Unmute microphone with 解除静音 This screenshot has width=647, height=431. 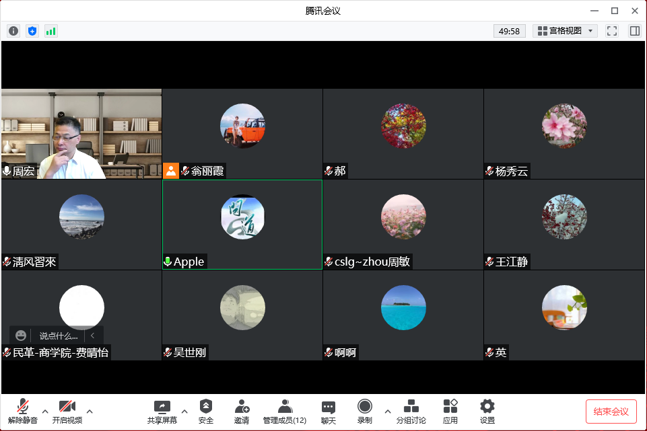point(23,412)
